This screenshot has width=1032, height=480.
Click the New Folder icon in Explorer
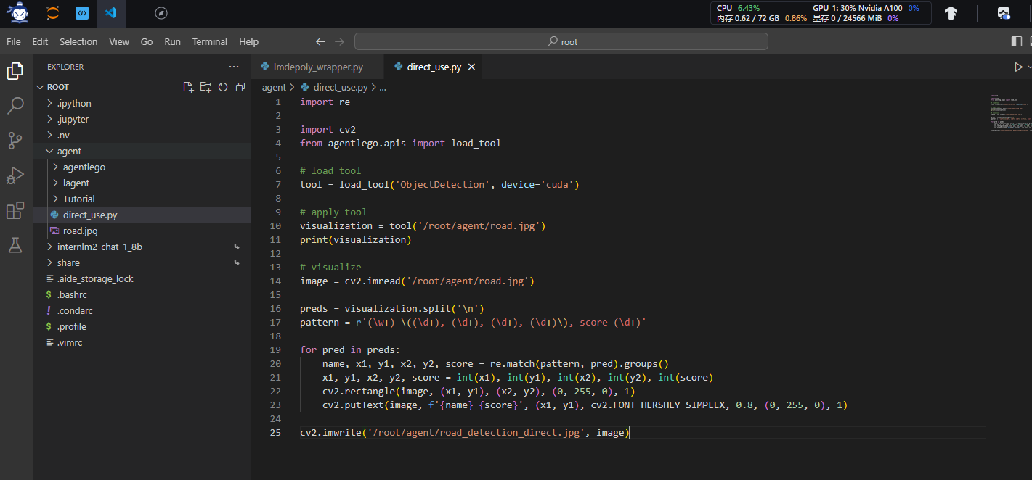[x=206, y=87]
